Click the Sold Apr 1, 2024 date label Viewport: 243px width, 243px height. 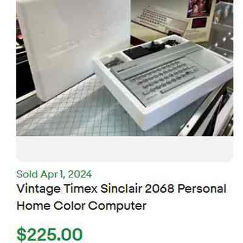[54, 174]
